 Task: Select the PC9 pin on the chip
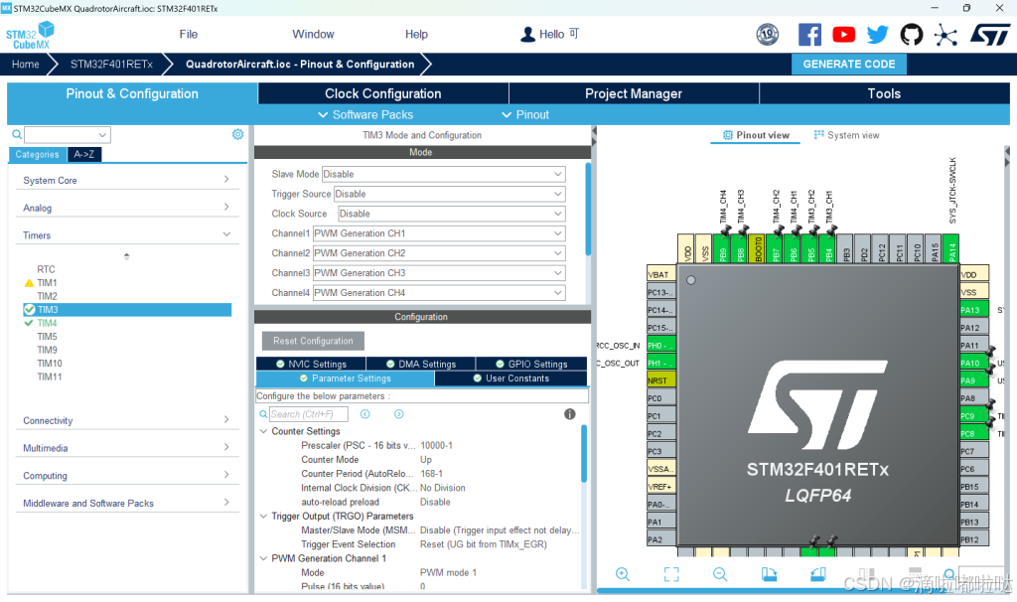click(x=974, y=416)
